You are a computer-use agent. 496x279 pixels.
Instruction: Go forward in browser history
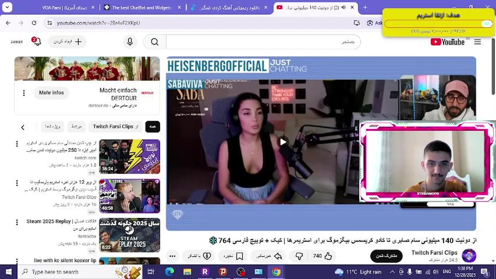pos(21,23)
